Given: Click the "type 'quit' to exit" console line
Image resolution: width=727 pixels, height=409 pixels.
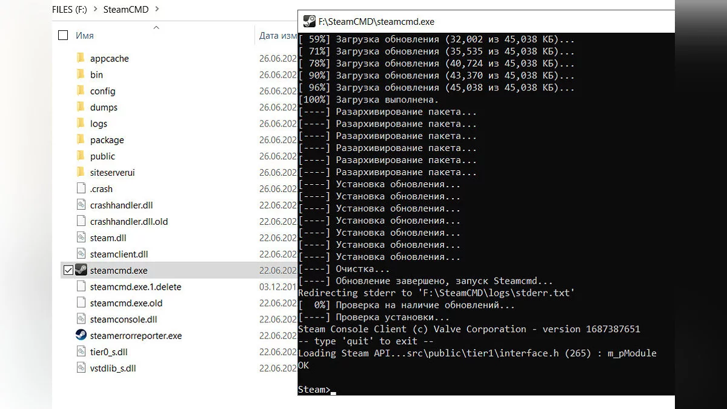Looking at the screenshot, I should coord(366,341).
